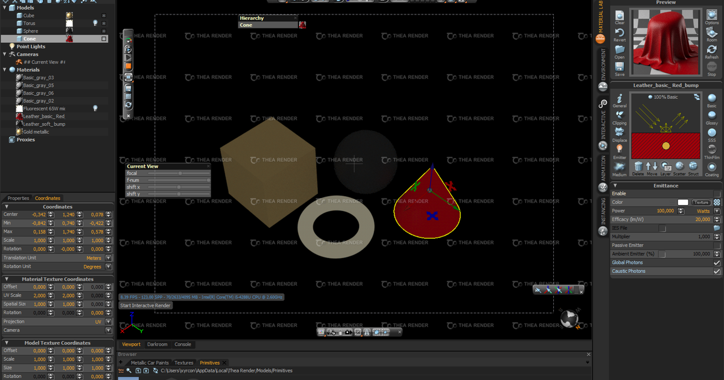724x380 pixels.
Task: Stop the preview render
Action: (712, 69)
